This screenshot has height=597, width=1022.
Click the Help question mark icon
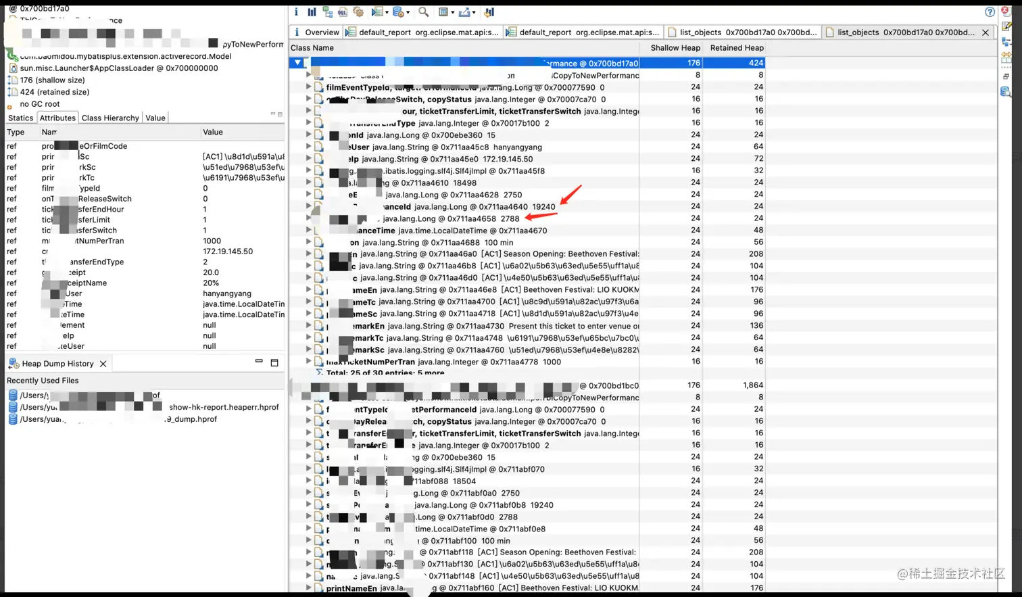(990, 12)
